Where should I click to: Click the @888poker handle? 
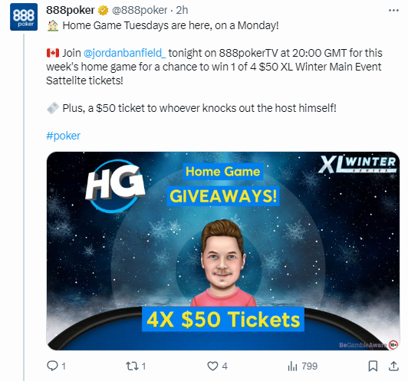pyautogui.click(x=140, y=11)
